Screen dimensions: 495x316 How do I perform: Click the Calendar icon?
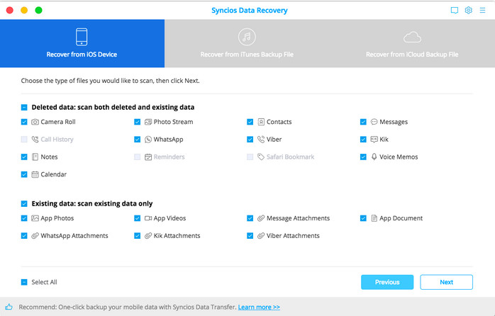(35, 174)
